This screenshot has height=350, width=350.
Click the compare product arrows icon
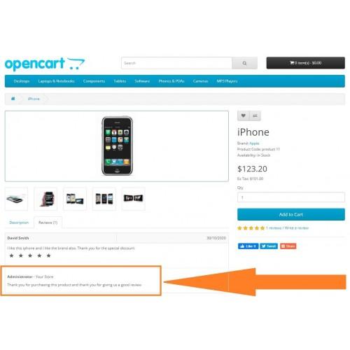click(x=255, y=115)
